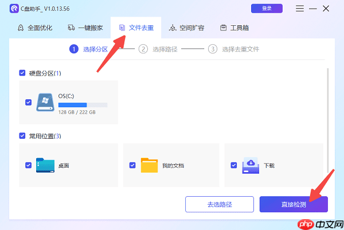Viewport: 344px width, 230px height.
Task: Uncheck the OS(C:) drive checkbox
Action: pos(28,102)
